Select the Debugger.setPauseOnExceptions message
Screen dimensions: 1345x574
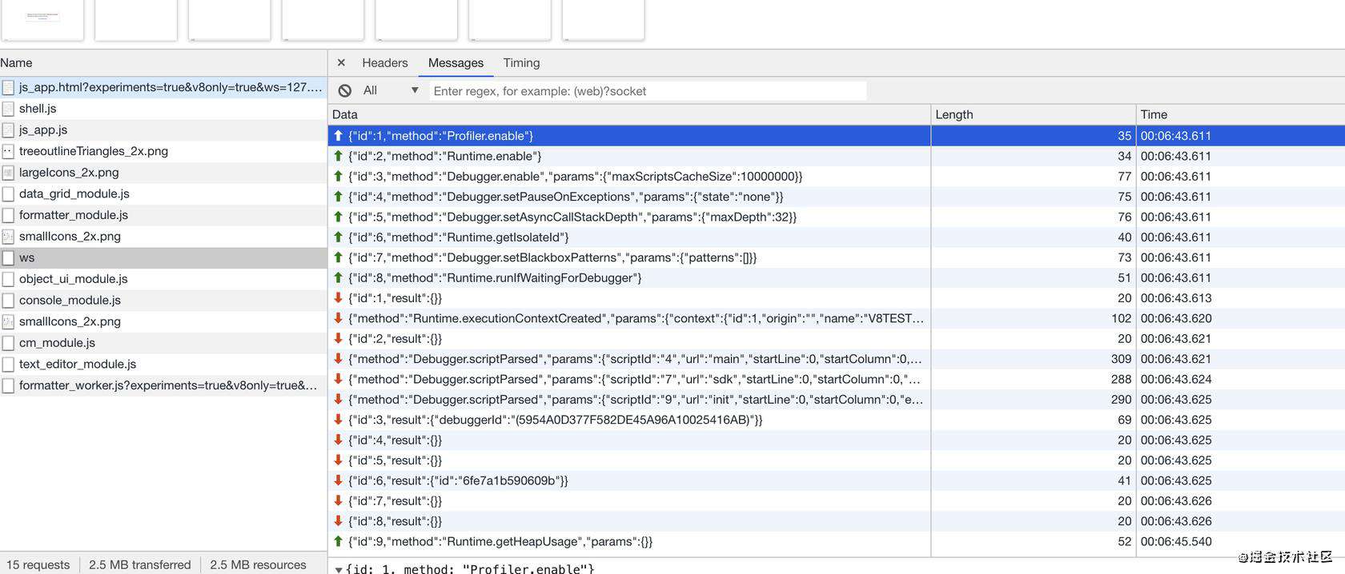point(837,197)
